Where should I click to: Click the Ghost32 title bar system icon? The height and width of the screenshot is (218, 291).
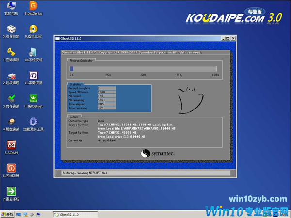58,39
